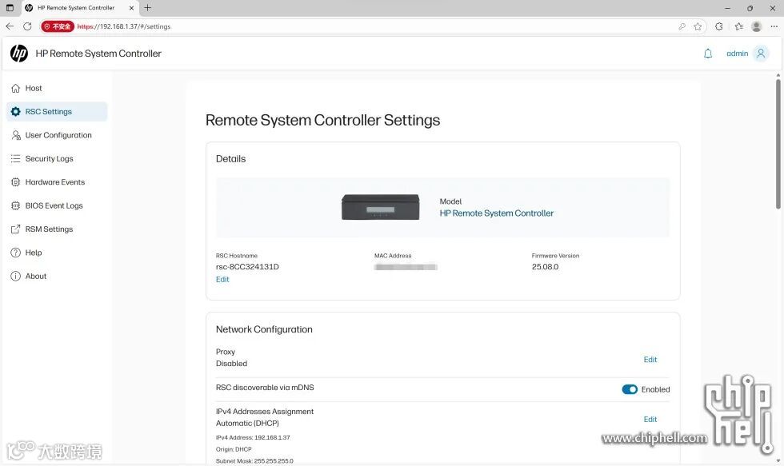Close the HP Remote System Controller tab
The image size is (784, 466).
(x=131, y=8)
